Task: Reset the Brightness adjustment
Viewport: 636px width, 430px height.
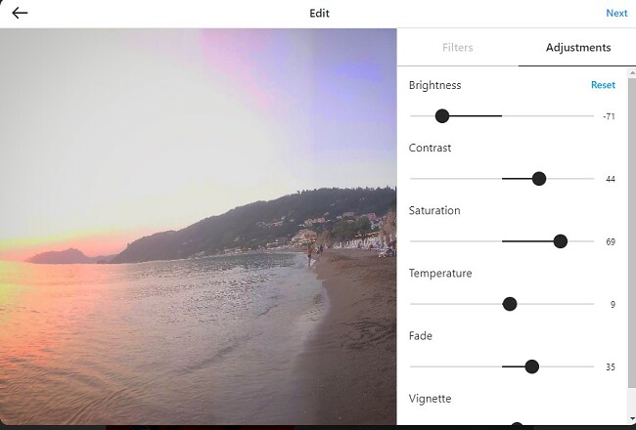Action: pyautogui.click(x=603, y=85)
